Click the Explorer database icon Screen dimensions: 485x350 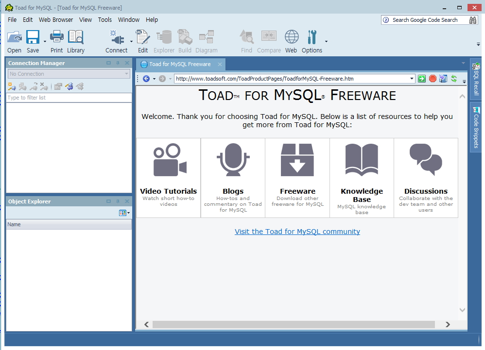point(164,37)
